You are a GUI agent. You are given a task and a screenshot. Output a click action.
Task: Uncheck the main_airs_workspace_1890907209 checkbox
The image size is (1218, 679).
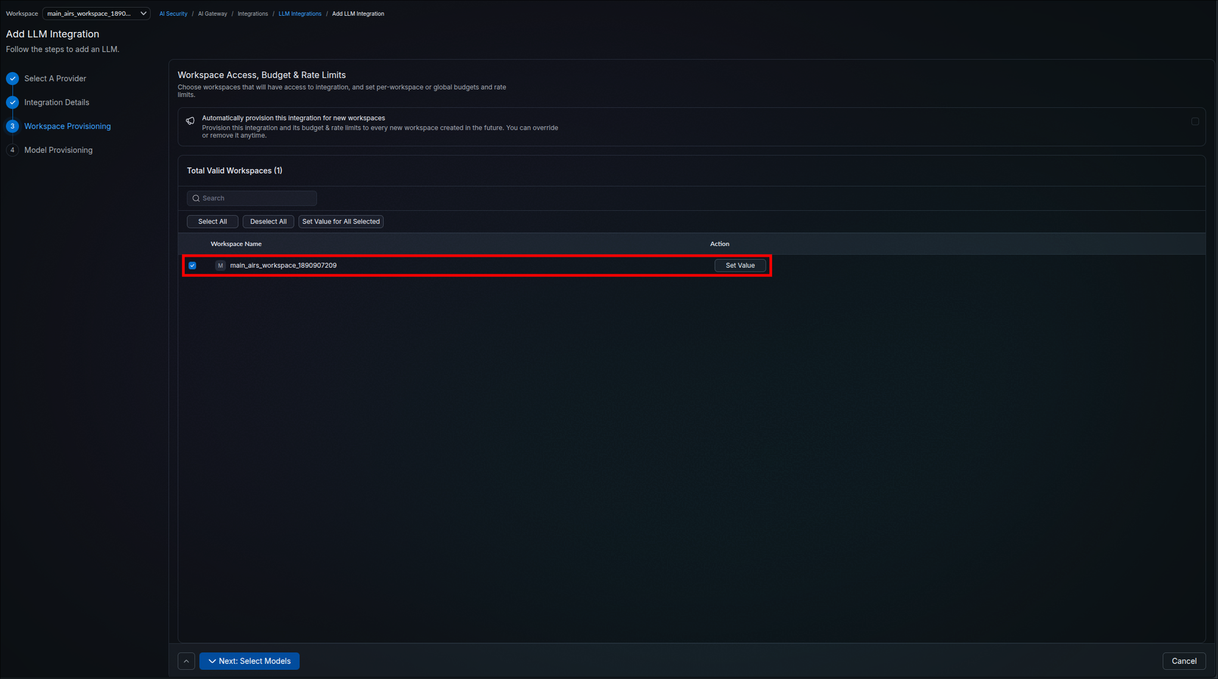click(x=192, y=265)
